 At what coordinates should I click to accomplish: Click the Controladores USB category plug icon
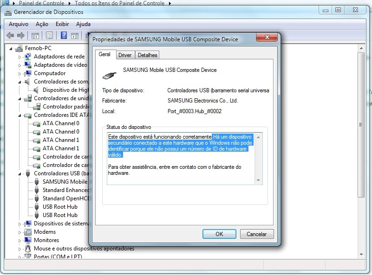coord(28,173)
